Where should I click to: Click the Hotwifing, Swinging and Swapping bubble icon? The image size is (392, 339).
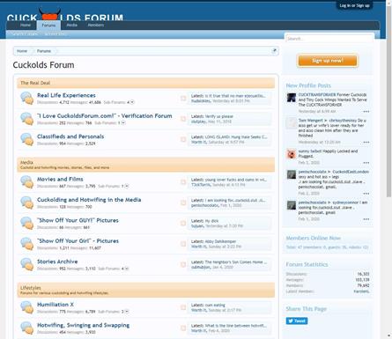27,328
